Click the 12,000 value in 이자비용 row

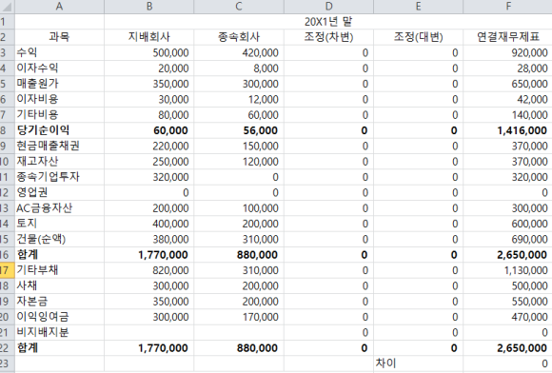(239, 99)
